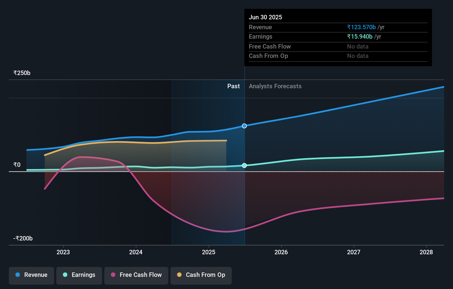
Task: Hide the Cash From Op series
Action: (x=201, y=275)
